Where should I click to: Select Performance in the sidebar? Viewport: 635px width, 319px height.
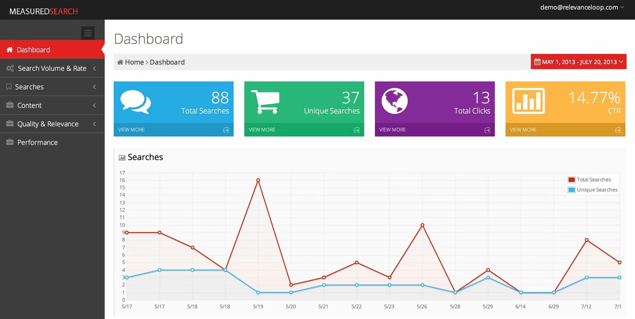[37, 142]
